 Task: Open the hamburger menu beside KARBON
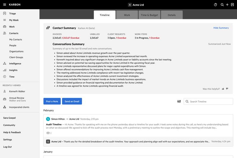4,4
